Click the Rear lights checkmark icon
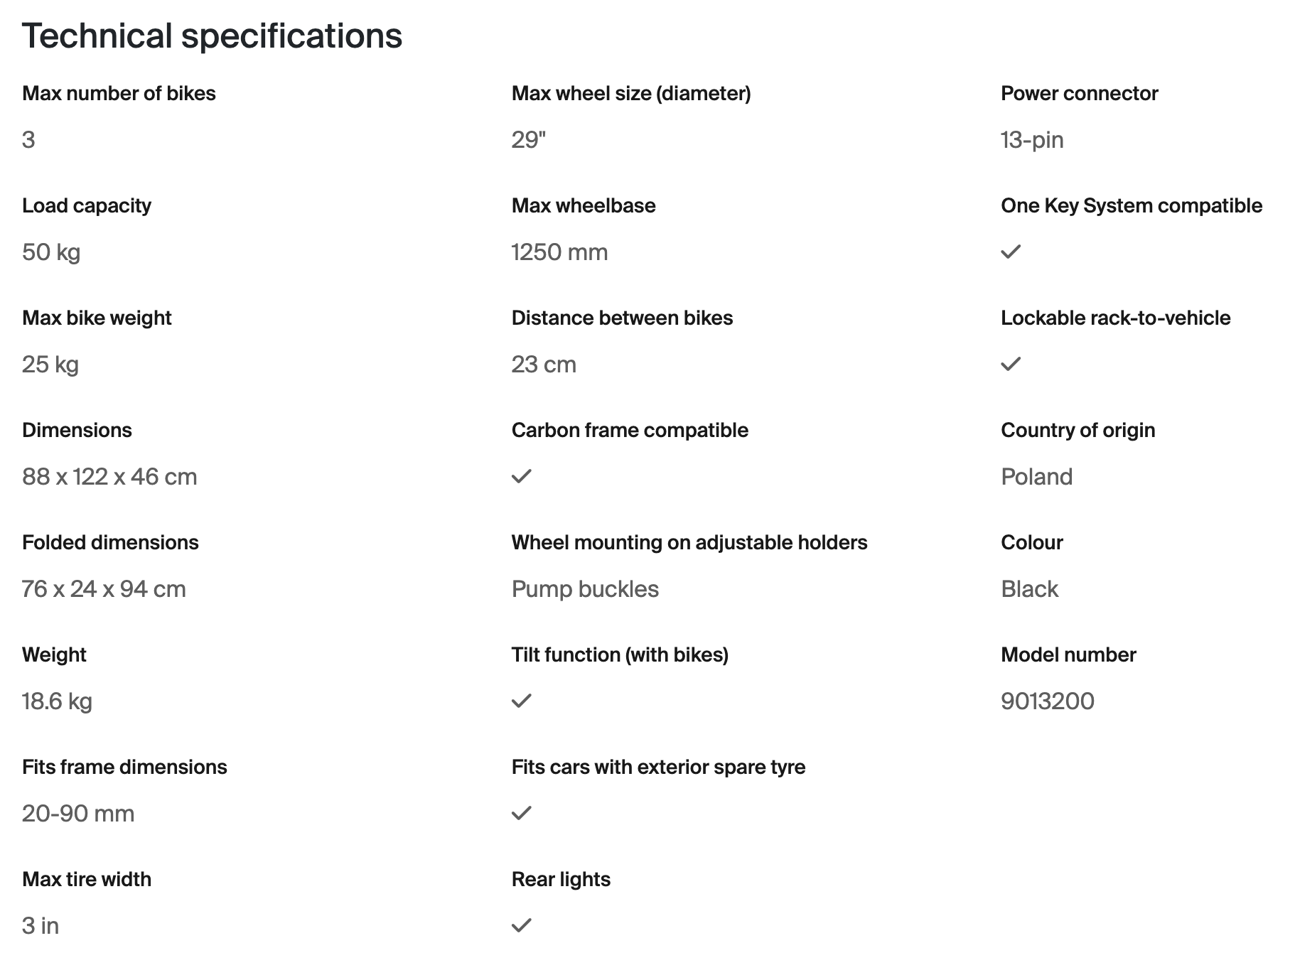The height and width of the screenshot is (975, 1295). (522, 925)
